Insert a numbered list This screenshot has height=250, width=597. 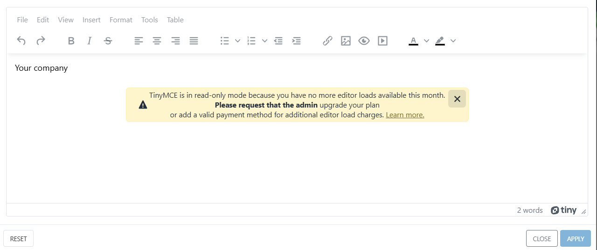click(252, 41)
